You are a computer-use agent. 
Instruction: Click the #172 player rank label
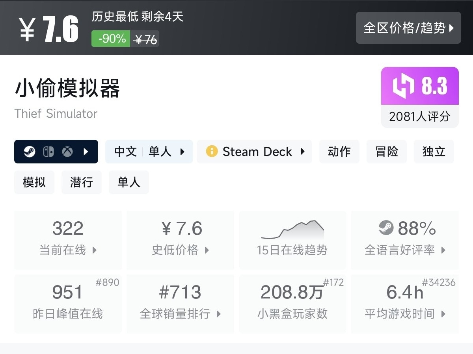tap(333, 282)
